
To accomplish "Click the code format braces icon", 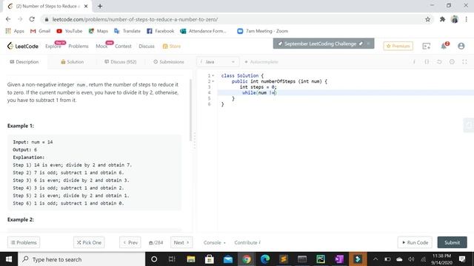I will (427, 62).
